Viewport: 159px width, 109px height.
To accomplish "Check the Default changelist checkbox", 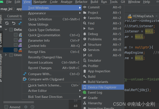I will [x=11, y=30].
